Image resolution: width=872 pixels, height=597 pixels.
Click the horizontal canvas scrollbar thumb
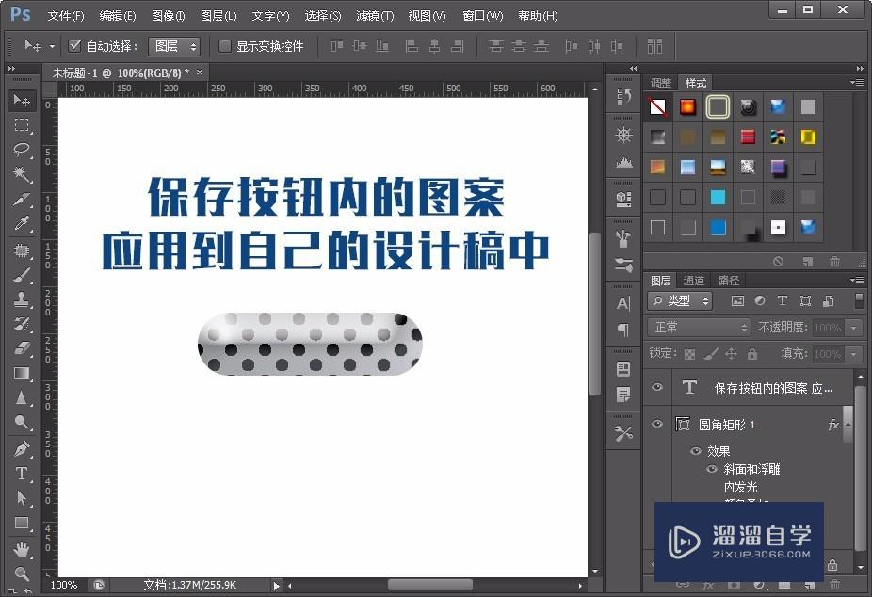click(x=430, y=586)
